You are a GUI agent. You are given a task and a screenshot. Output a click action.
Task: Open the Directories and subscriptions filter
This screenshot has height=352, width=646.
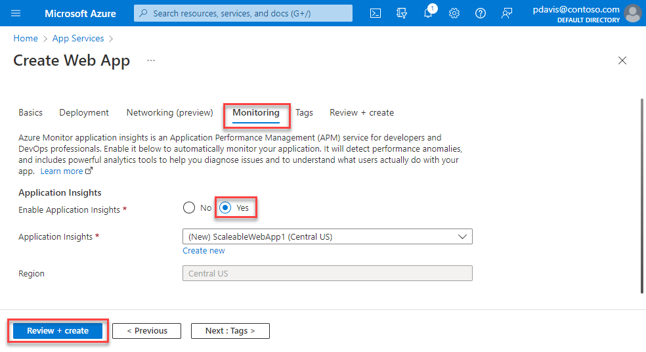[402, 13]
